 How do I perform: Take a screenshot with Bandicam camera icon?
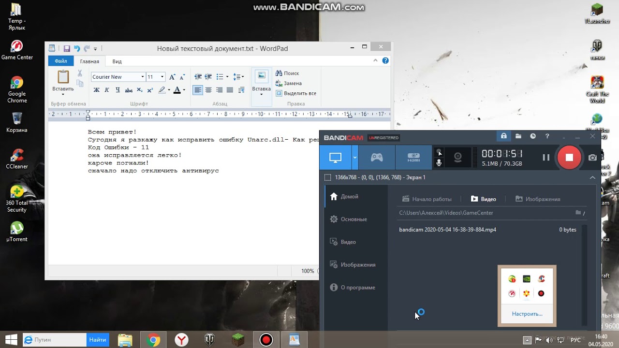coord(592,158)
